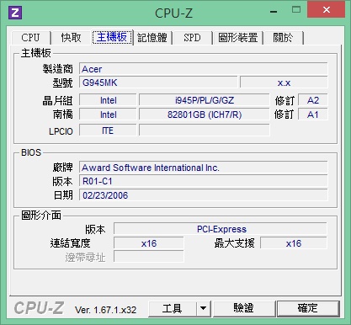Image resolution: width=351 pixels, height=325 pixels.
Task: Open the 快取 tab
Action: tap(71, 38)
